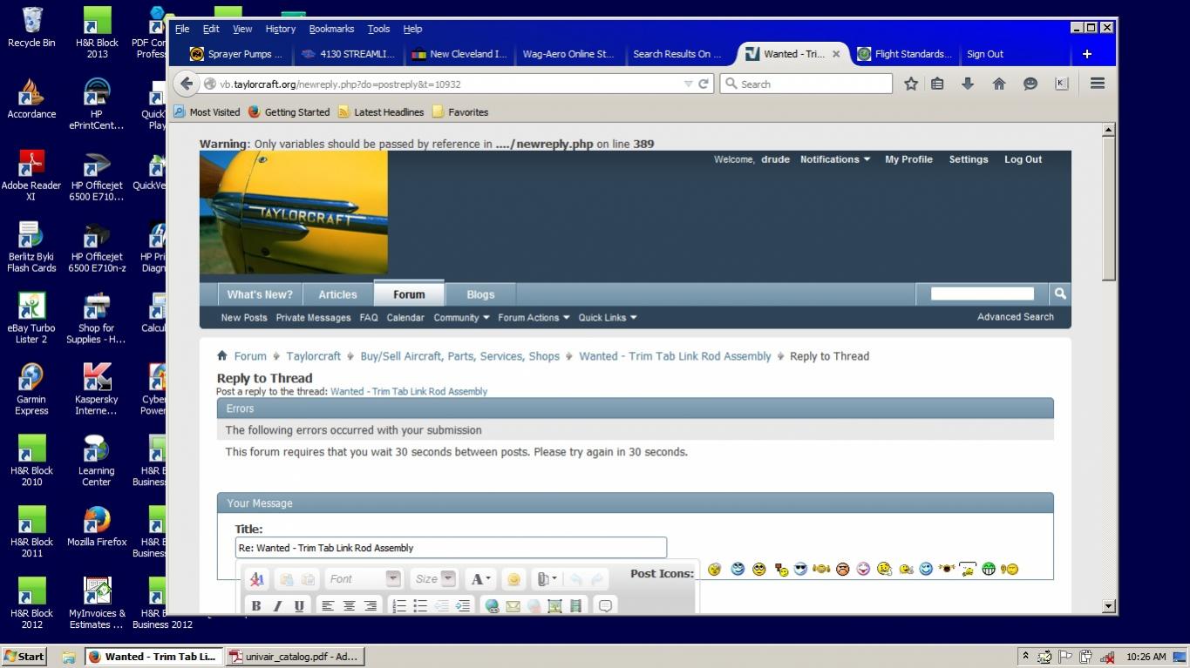Align text right in the editor
Screen dimensions: 1190x668
pos(371,605)
